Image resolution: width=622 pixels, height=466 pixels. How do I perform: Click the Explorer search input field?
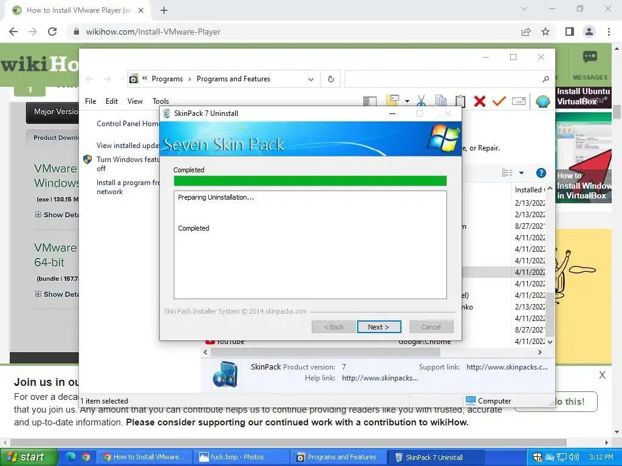tap(442, 79)
